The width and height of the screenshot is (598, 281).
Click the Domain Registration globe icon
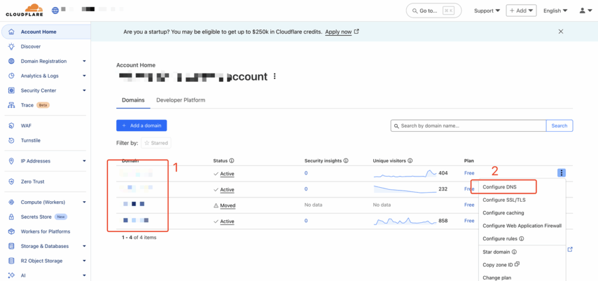point(12,61)
